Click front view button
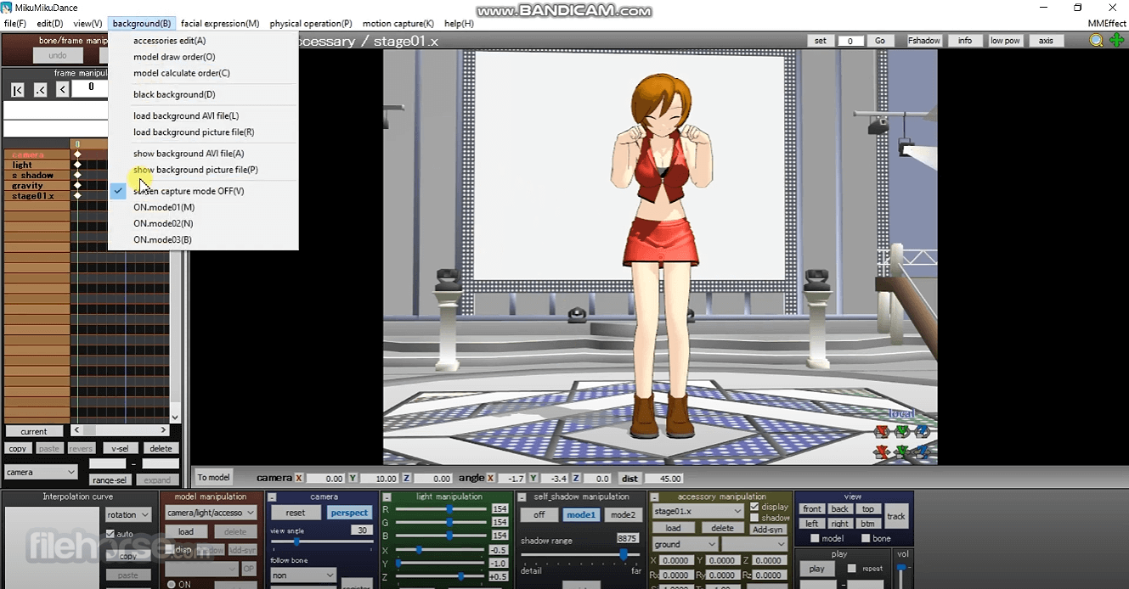The image size is (1129, 589). tap(812, 509)
